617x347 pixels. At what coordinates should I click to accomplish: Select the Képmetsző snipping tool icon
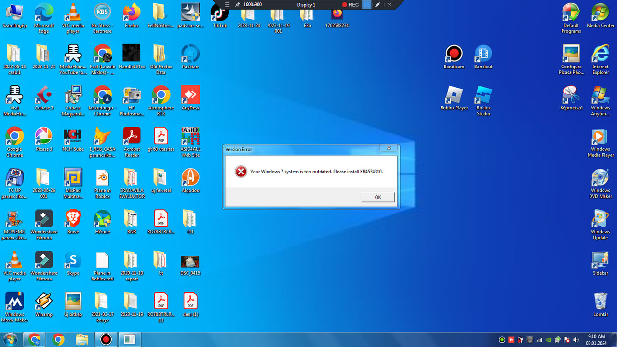pyautogui.click(x=571, y=98)
